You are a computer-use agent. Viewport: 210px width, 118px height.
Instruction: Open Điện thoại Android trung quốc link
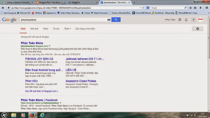tap(44, 70)
